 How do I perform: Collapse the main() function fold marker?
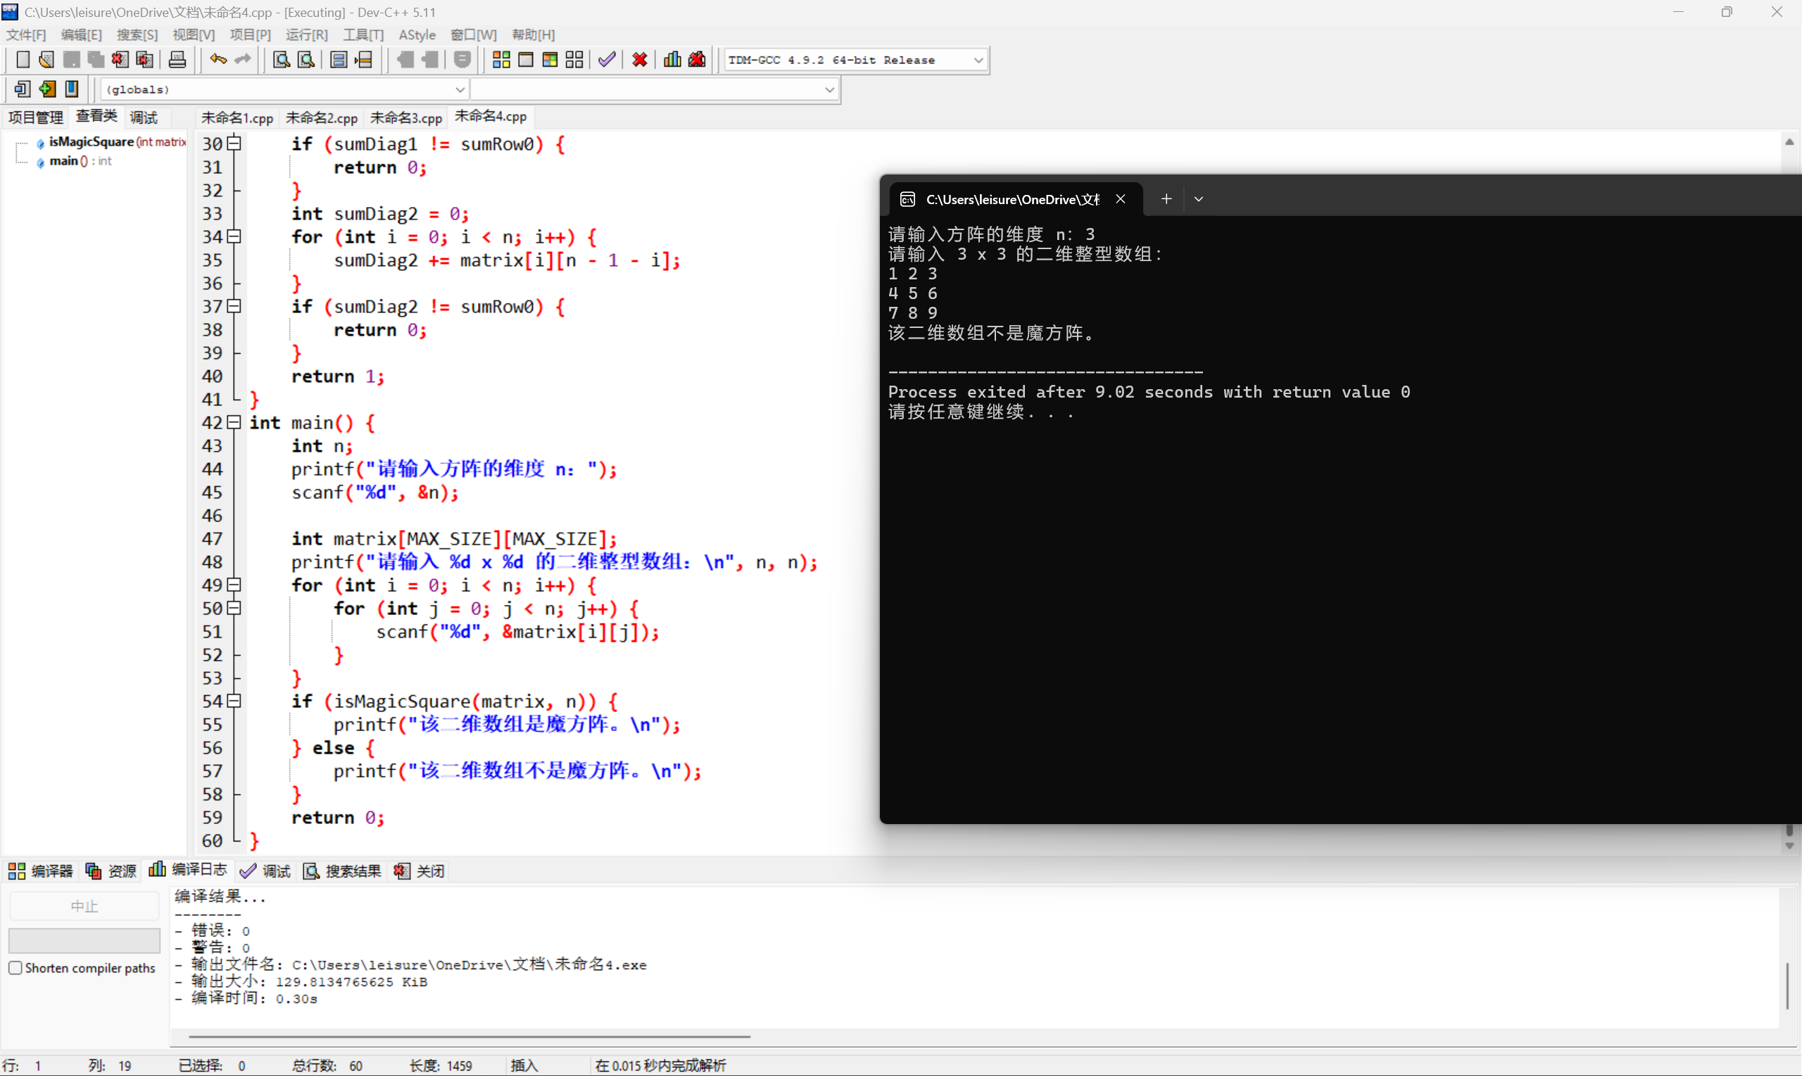pos(234,423)
